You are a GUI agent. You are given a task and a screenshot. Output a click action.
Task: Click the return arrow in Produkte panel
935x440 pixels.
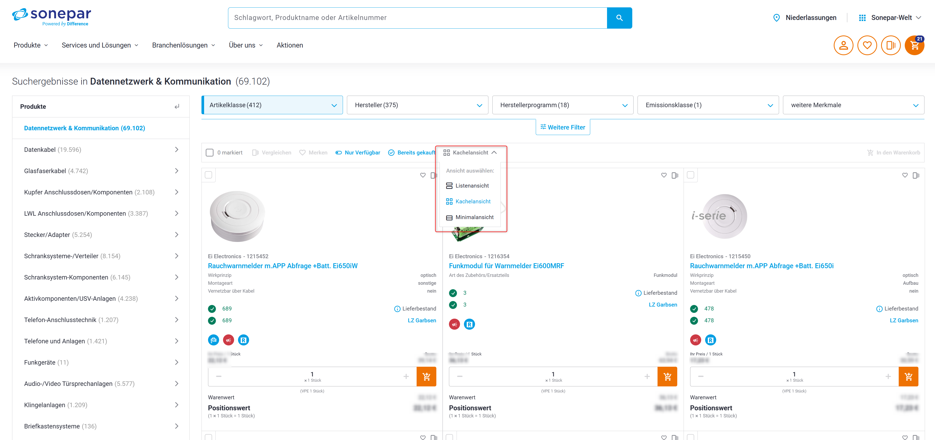coord(177,107)
